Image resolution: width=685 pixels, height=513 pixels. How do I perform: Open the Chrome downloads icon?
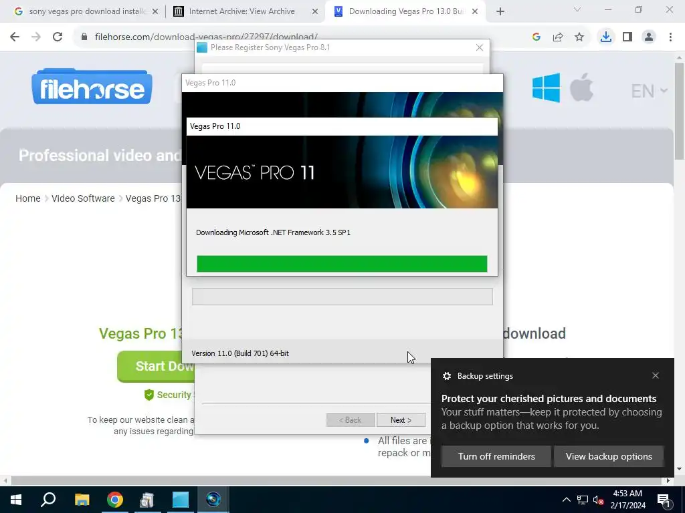pos(606,37)
